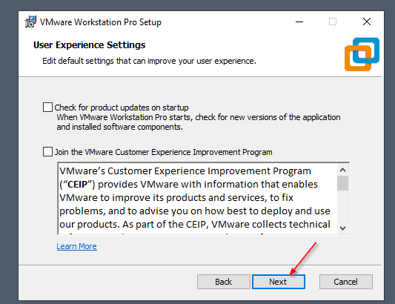Go back with the Back button

(x=224, y=282)
